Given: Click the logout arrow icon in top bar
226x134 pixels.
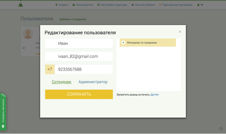Looking at the screenshot, I should (x=202, y=5).
